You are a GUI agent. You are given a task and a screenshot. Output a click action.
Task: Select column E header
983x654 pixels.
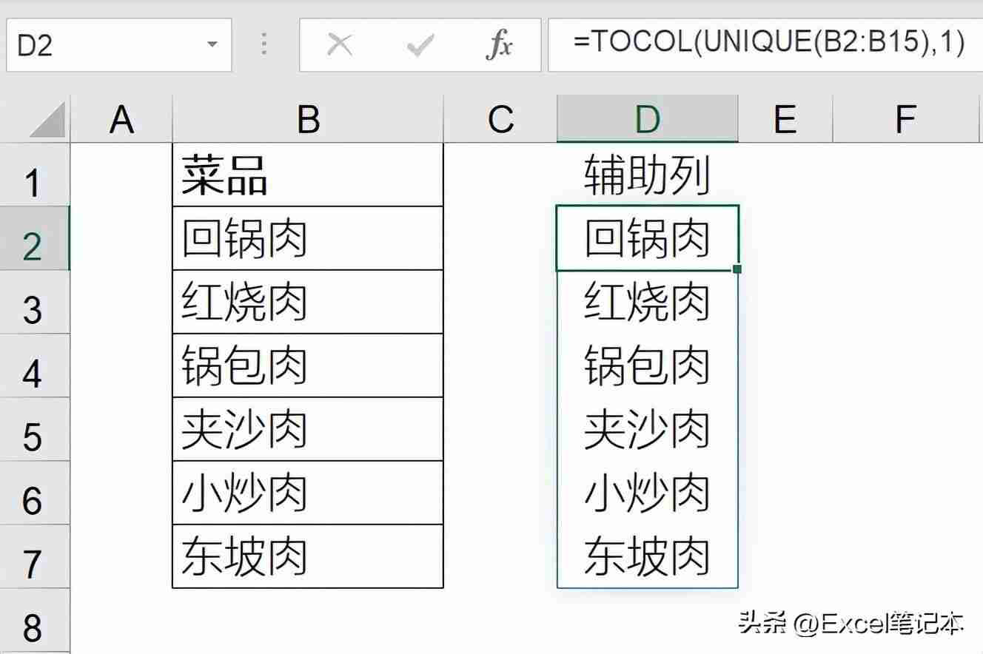pos(785,118)
